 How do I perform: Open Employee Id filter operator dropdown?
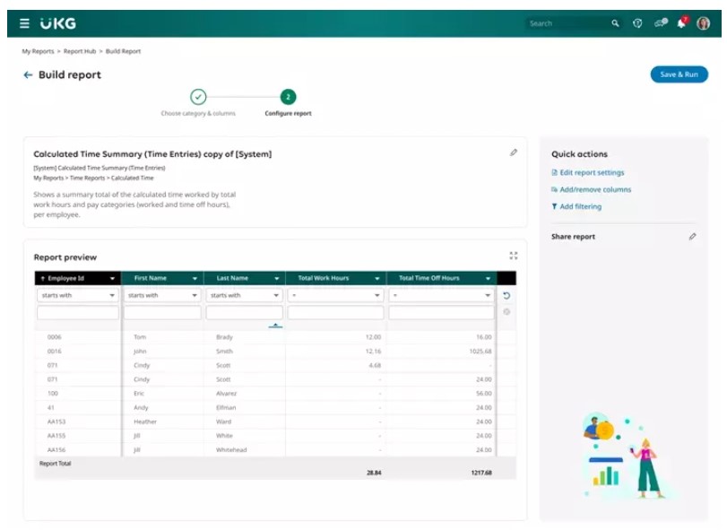pos(78,295)
